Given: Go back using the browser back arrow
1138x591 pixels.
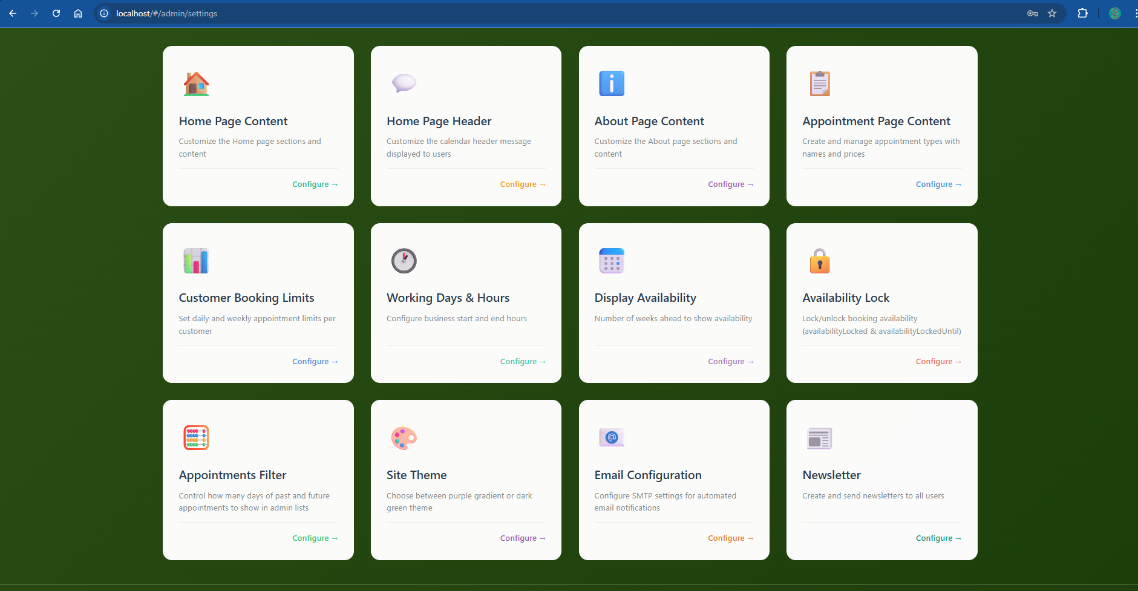Looking at the screenshot, I should pyautogui.click(x=13, y=13).
